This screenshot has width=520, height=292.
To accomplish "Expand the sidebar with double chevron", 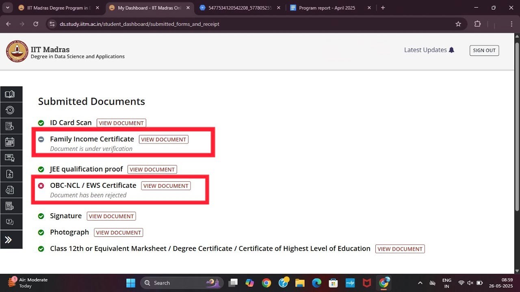I will [9, 240].
